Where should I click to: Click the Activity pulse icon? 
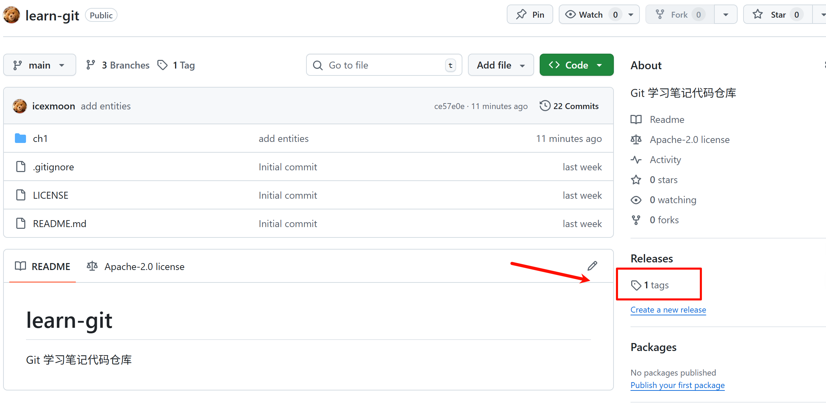636,160
